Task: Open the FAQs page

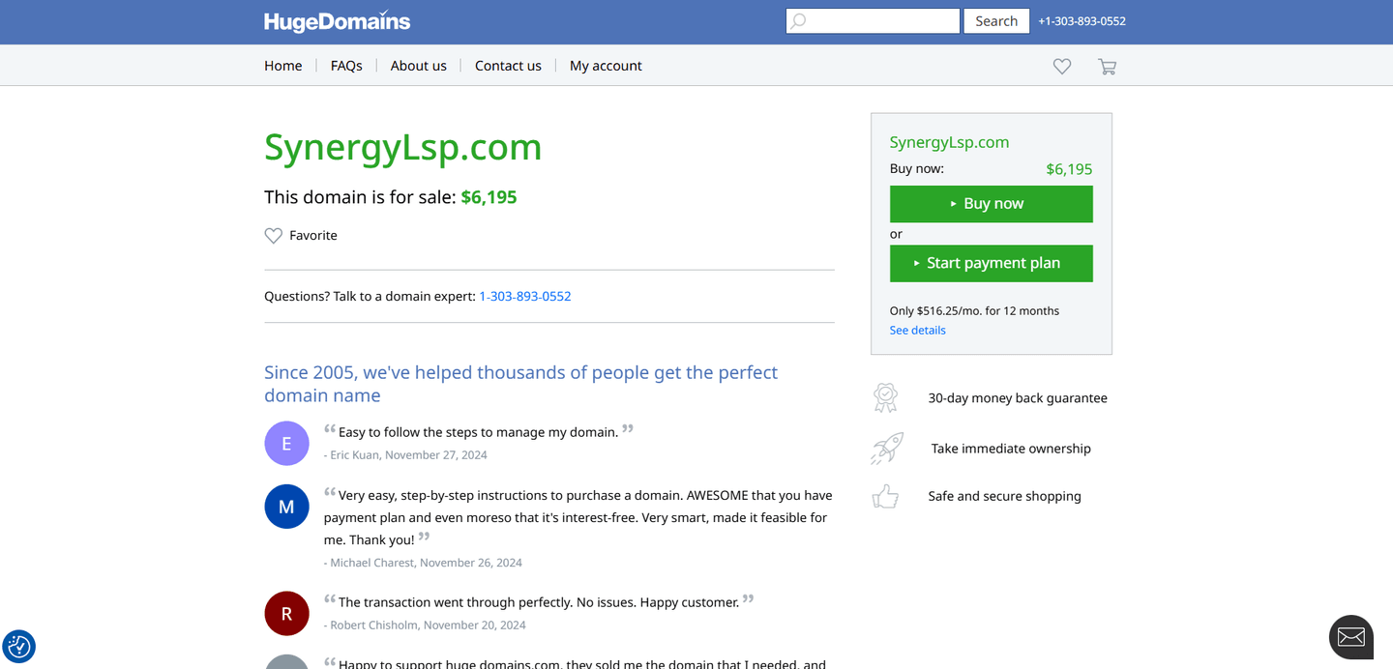Action: tap(345, 65)
